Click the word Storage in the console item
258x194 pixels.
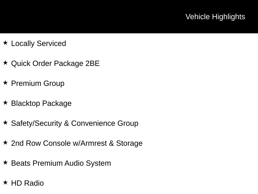(x=129, y=143)
